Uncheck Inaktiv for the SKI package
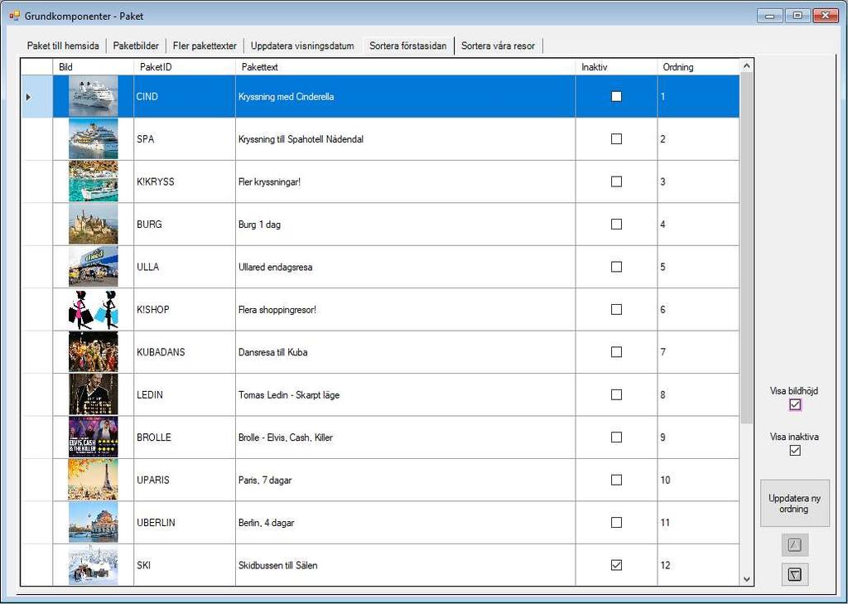This screenshot has height=604, width=848. pyautogui.click(x=616, y=565)
